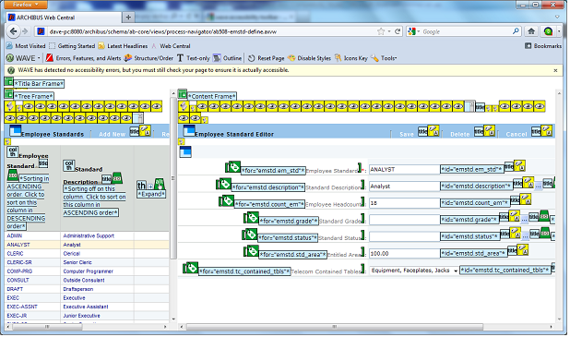The image size is (570, 337).
Task: Sort by the Employee Standard column header
Action: (x=28, y=161)
